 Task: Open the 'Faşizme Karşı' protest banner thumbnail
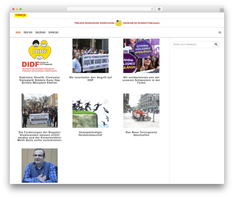pos(90,56)
